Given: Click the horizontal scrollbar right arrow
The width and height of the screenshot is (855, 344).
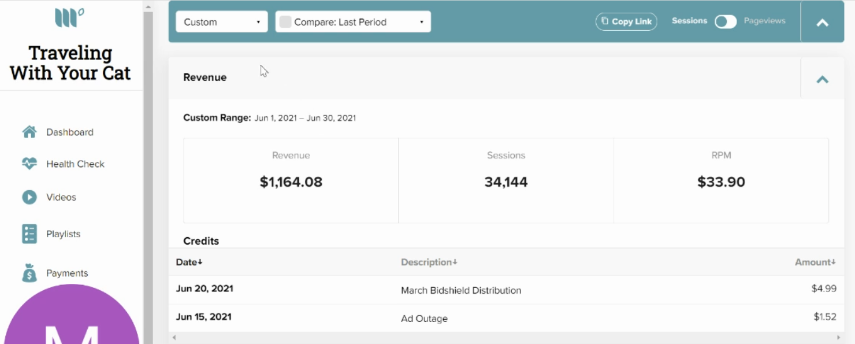Looking at the screenshot, I should point(839,337).
